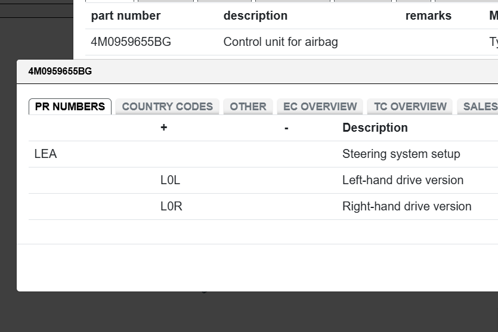
Task: Open the COUNTRY CODES tab
Action: tap(167, 107)
